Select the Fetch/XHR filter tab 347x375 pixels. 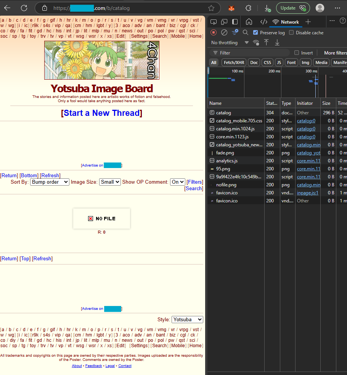click(x=234, y=62)
